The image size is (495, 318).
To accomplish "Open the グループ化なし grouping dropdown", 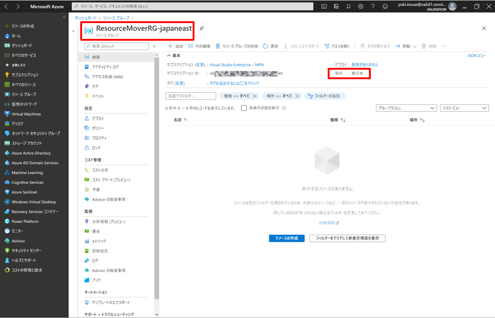I will (x=406, y=108).
